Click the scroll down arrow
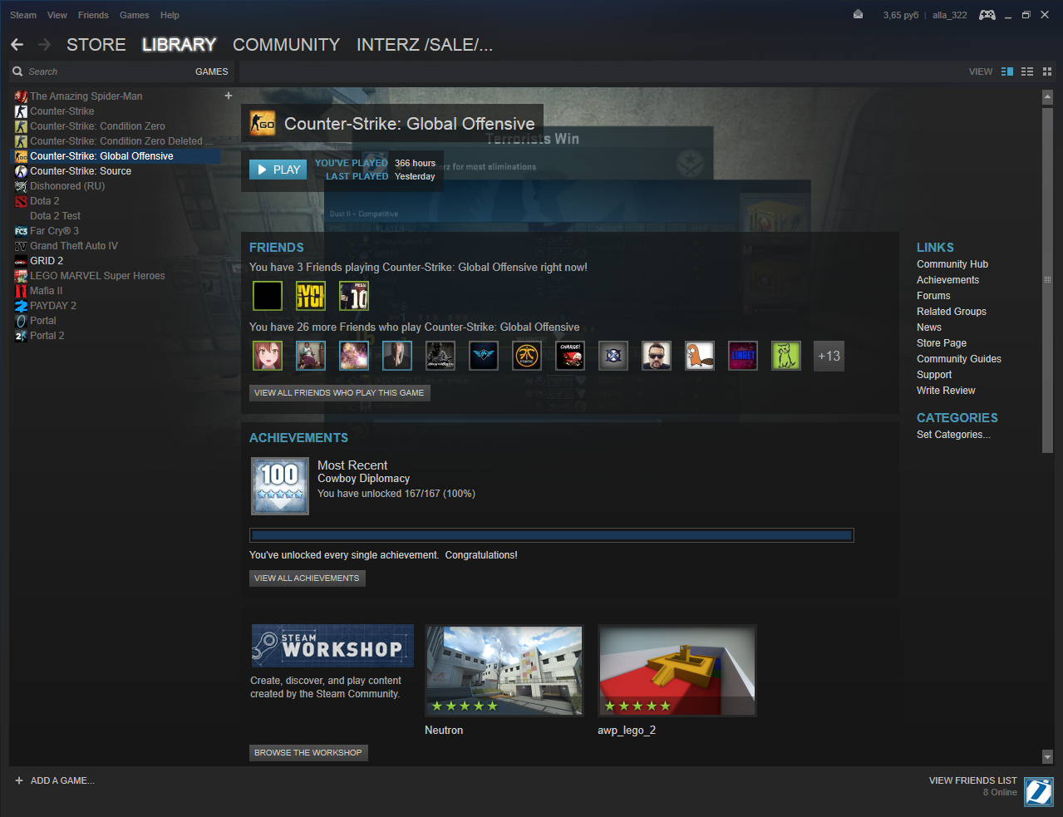The image size is (1063, 817). pos(1047,756)
